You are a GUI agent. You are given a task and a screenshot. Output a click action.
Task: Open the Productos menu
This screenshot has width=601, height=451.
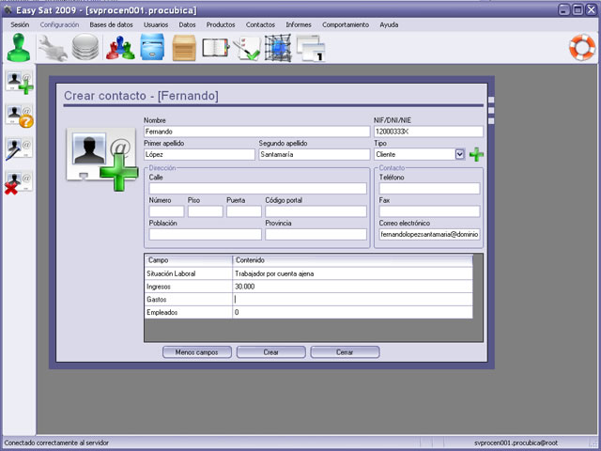221,25
